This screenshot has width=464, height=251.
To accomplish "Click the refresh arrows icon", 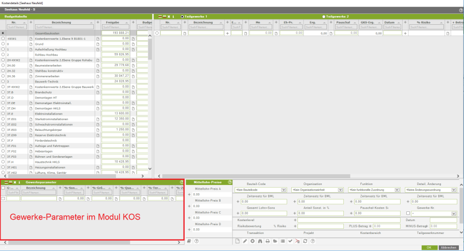I will point(305,241).
